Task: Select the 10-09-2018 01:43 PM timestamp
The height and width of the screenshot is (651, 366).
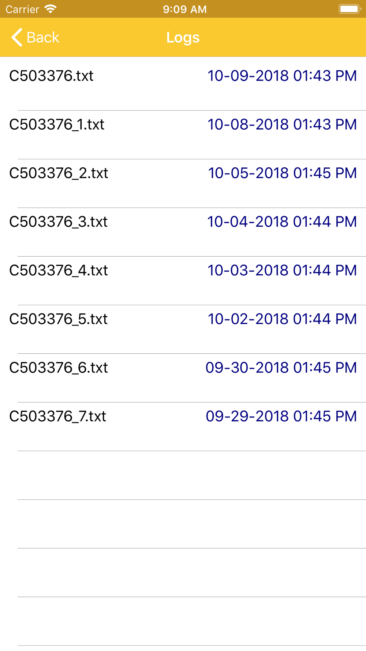Action: coord(282,76)
